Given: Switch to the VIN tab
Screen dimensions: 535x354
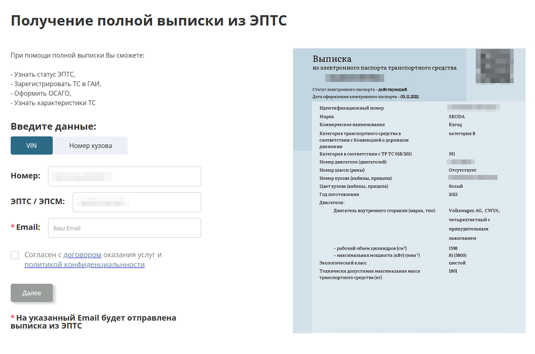Looking at the screenshot, I should click(x=31, y=145).
